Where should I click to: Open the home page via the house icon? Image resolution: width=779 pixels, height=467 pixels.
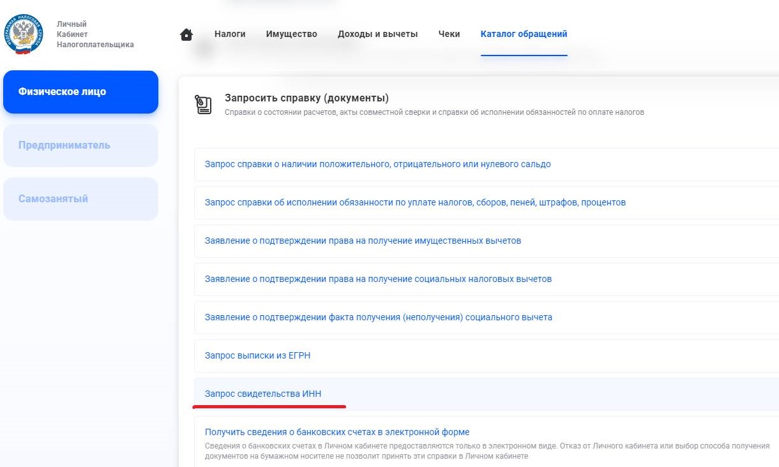click(x=186, y=33)
